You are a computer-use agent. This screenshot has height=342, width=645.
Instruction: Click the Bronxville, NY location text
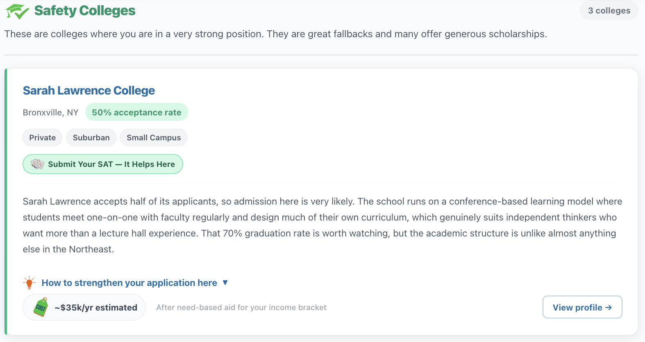pyautogui.click(x=51, y=112)
